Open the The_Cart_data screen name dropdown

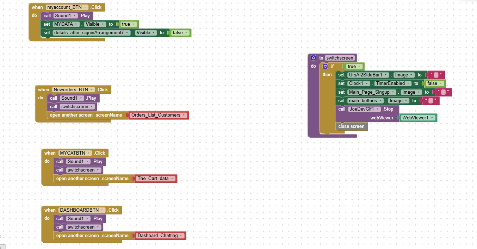tap(172, 179)
